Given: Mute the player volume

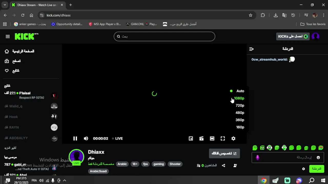Looking at the screenshot, I should click(x=86, y=139).
